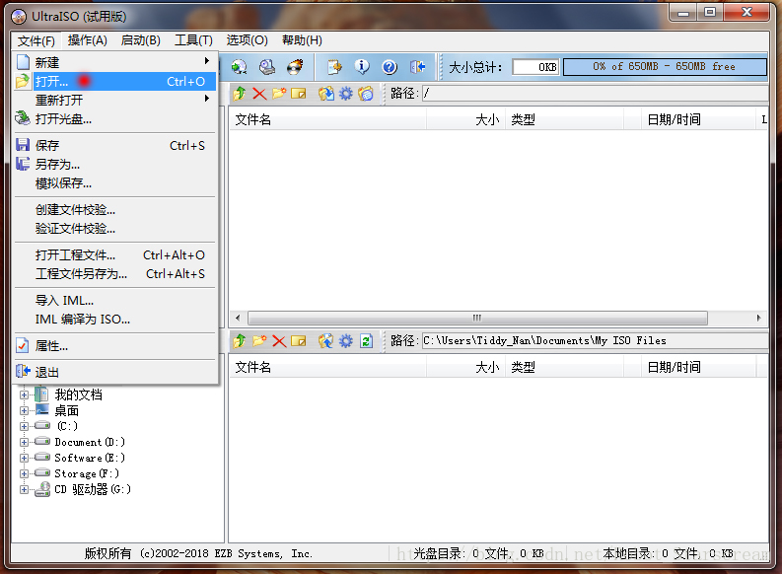The width and height of the screenshot is (782, 574).
Task: Expand the 桌面 tree node
Action: 24,410
